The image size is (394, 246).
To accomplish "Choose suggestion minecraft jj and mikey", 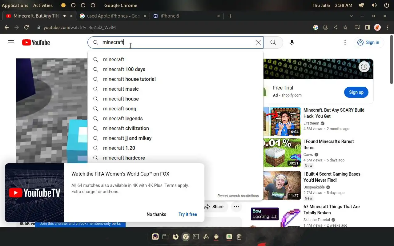I will (175, 138).
